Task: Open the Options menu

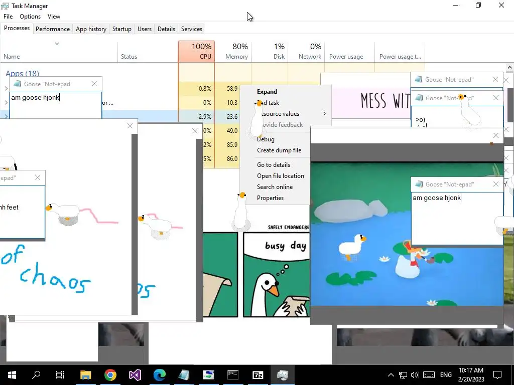Action: [x=30, y=17]
